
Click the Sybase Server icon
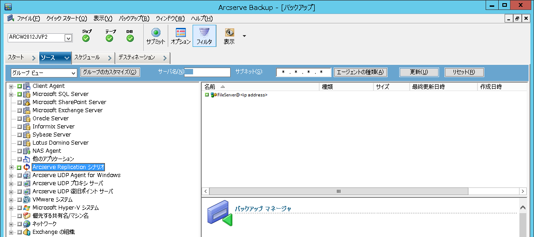[27, 135]
